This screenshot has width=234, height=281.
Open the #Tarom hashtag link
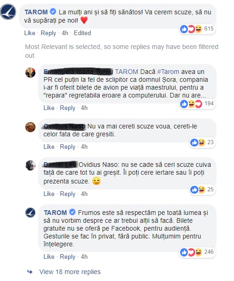point(168,72)
